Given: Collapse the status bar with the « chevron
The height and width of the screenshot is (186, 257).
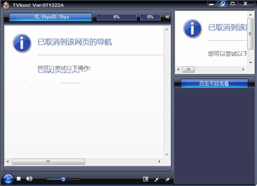Looking at the screenshot, I should (x=167, y=17).
